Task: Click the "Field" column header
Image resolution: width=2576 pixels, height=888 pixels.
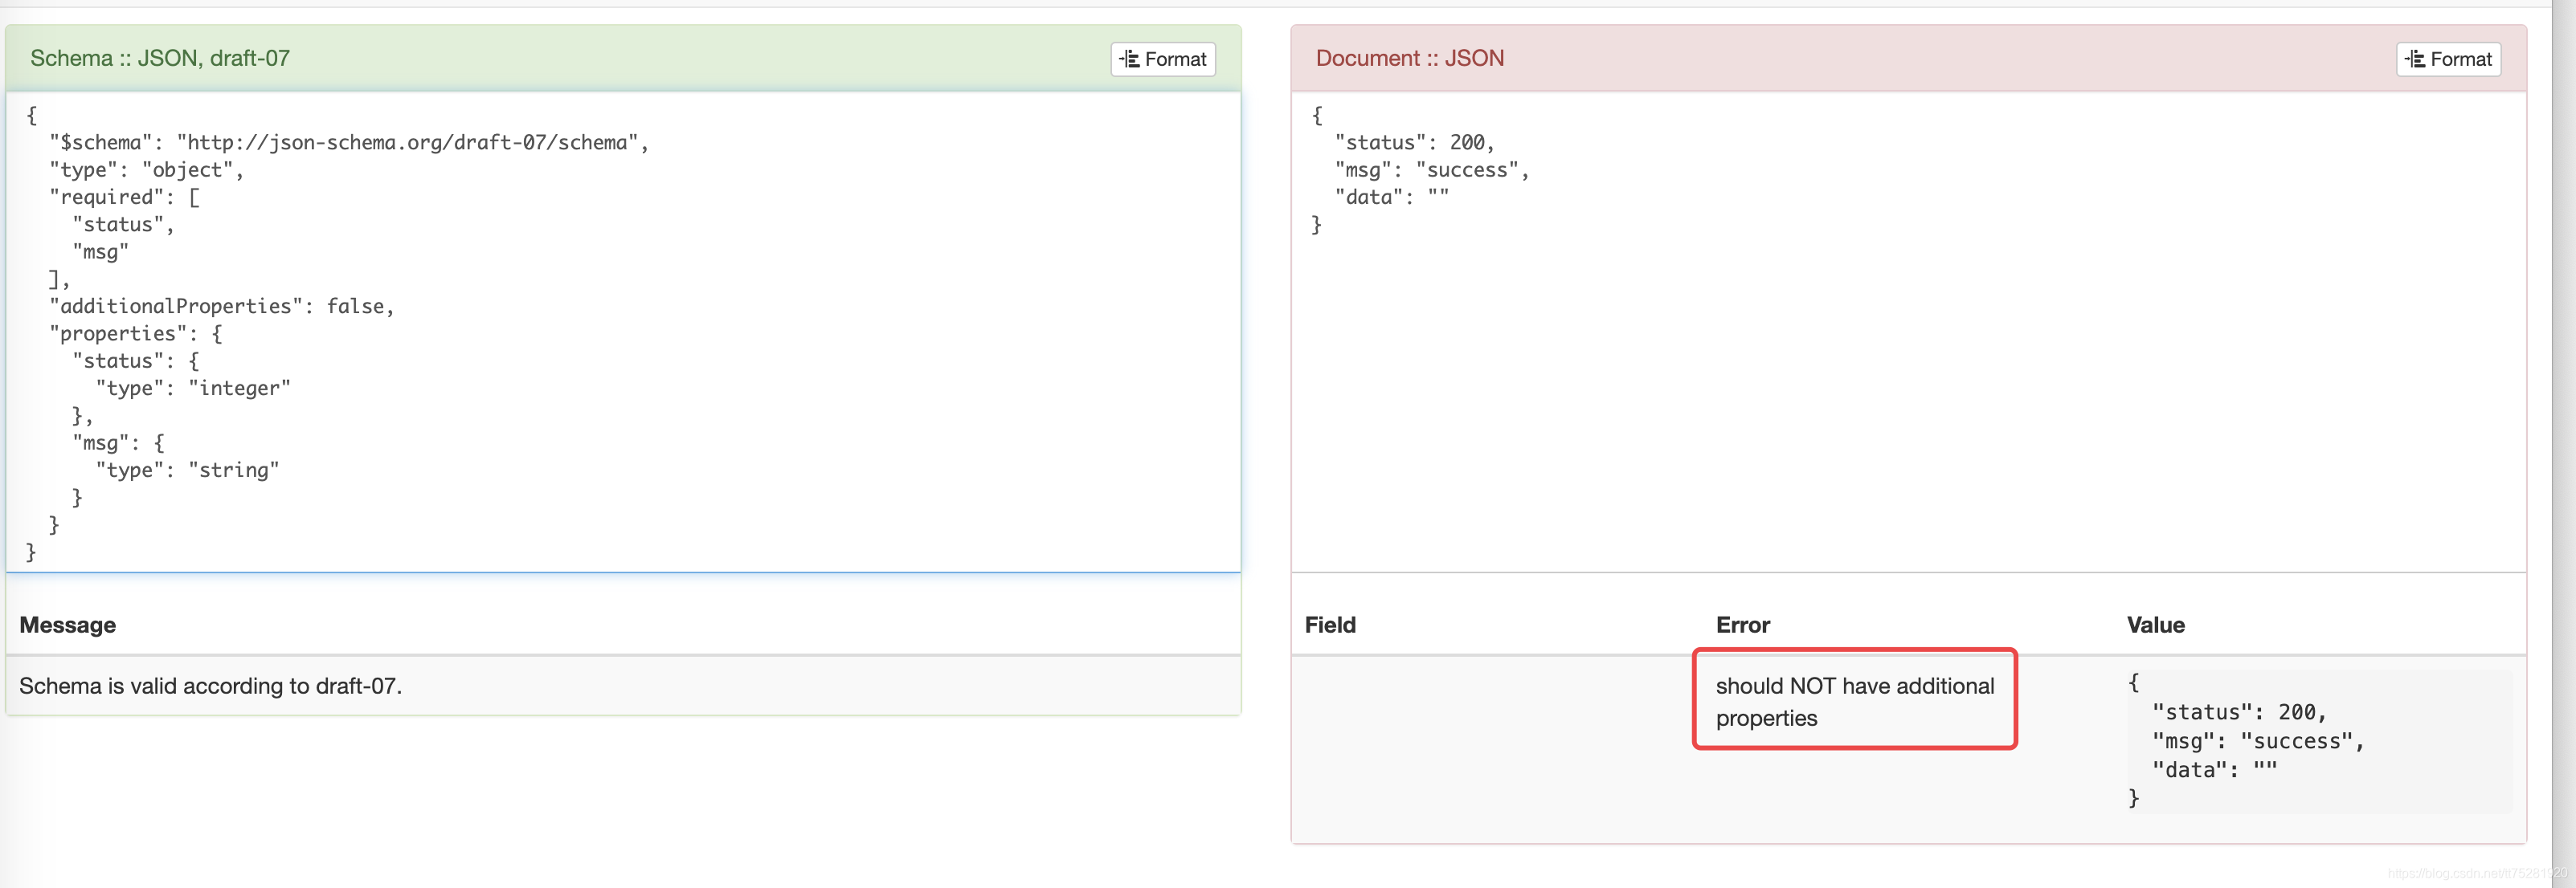Action: coord(1330,625)
